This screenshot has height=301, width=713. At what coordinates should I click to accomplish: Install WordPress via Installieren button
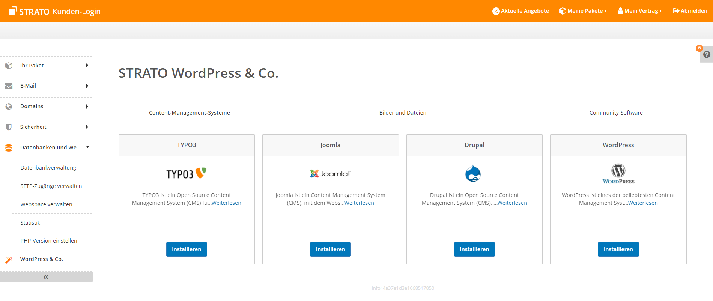coord(618,249)
